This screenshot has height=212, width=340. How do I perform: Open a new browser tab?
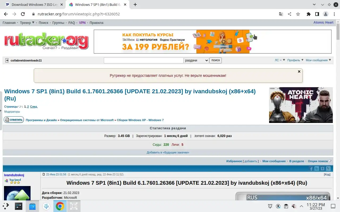[135, 5]
